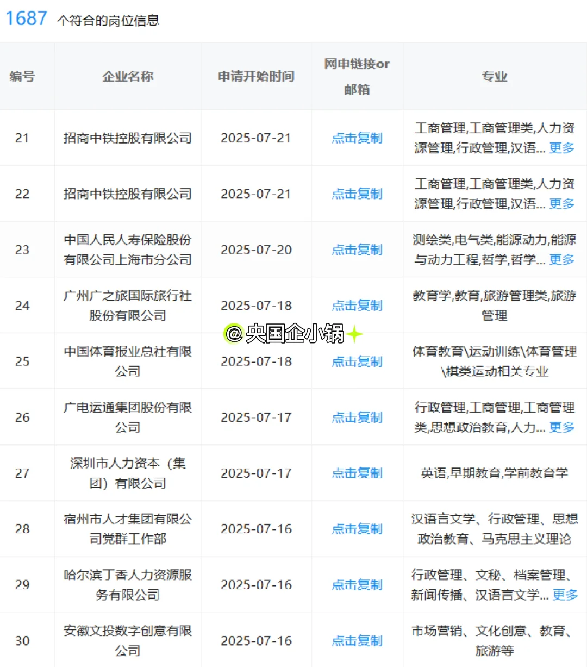587x667 pixels.
Task: Select 哈尔滨丁香人力资源服务有限公司 cell
Action: 128,585
